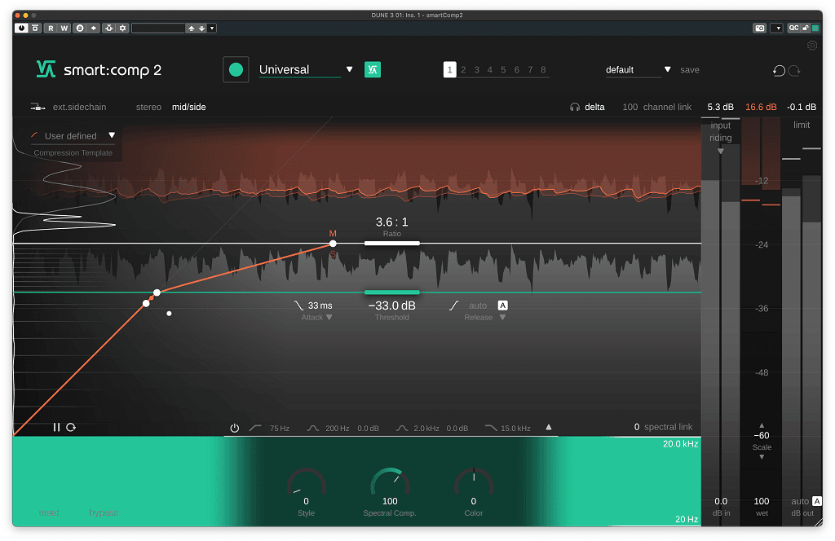
Task: Load next host preset with down arrow
Action: pyautogui.click(x=202, y=29)
